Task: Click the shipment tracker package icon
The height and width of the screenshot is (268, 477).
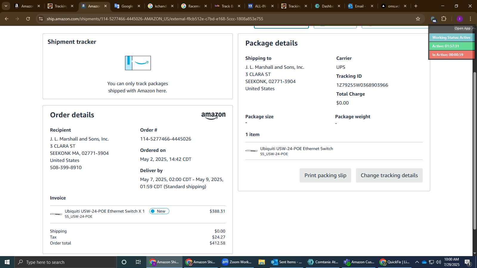Action: [x=138, y=63]
